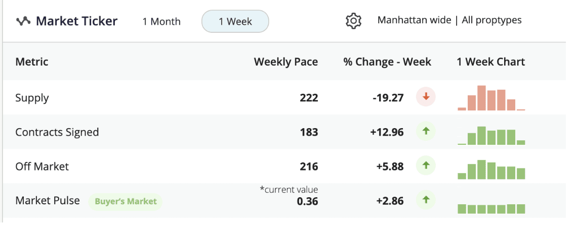Switch to the 1 Month view

pos(161,22)
